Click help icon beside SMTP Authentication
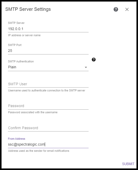This screenshot has height=170, width=138. [94, 60]
